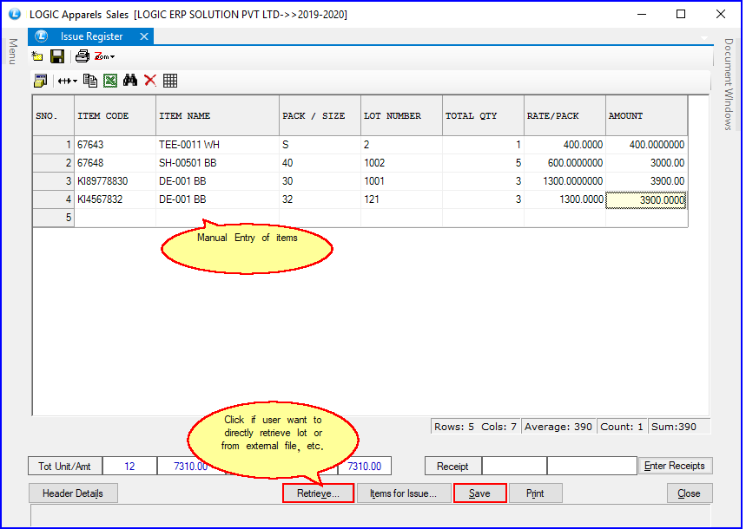Click the LOGIC application logo icon
This screenshot has height=529, width=746.
click(x=15, y=14)
